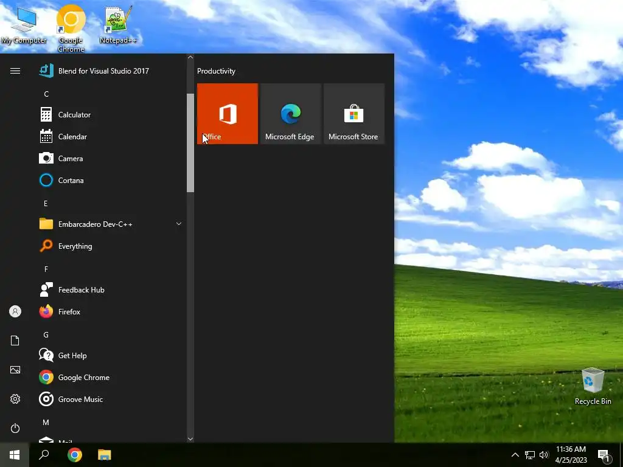
Task: Open the Documents shortcut in Start sidebar
Action: tap(15, 341)
